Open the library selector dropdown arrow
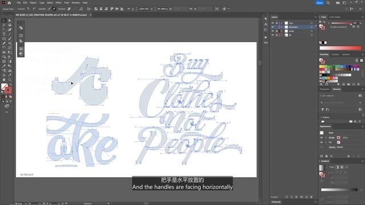Screen dimensions: 365x205 (x=360, y=102)
